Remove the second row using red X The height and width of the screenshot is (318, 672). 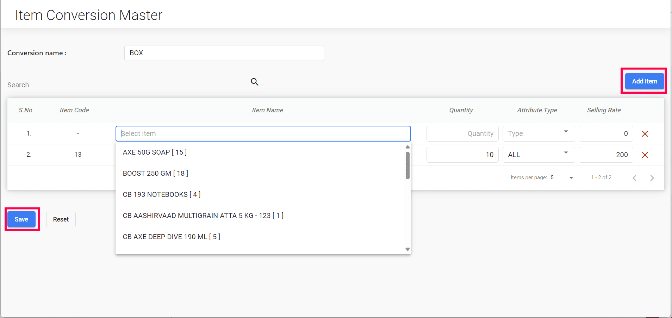[645, 155]
